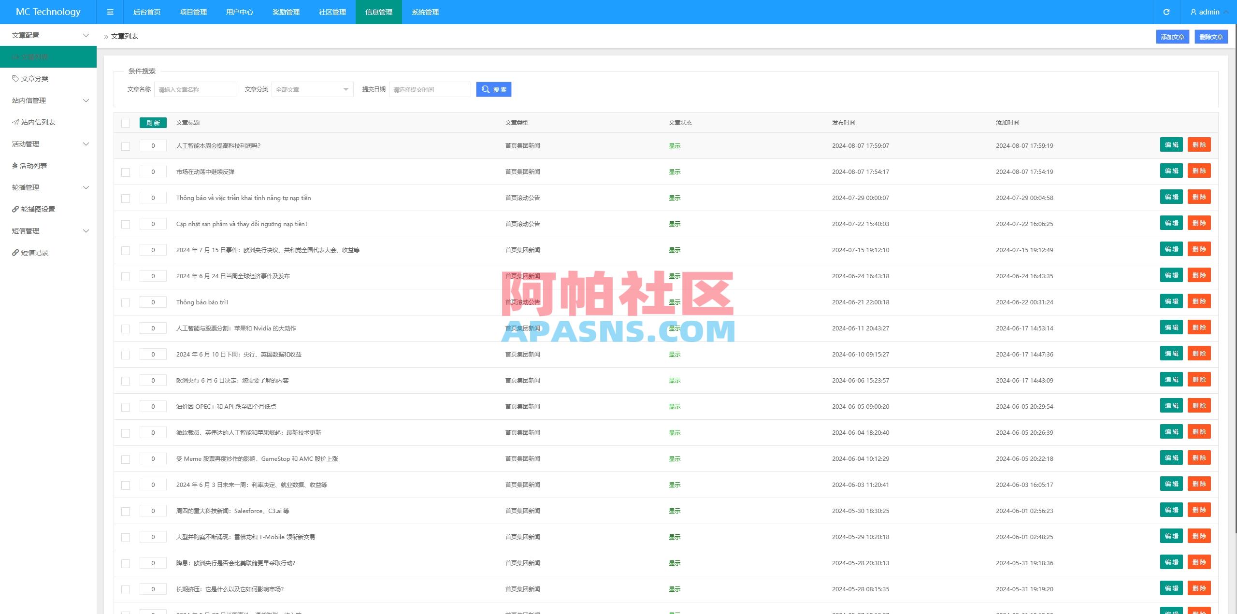Expand the 站内信管理 sidebar section

[x=86, y=100]
